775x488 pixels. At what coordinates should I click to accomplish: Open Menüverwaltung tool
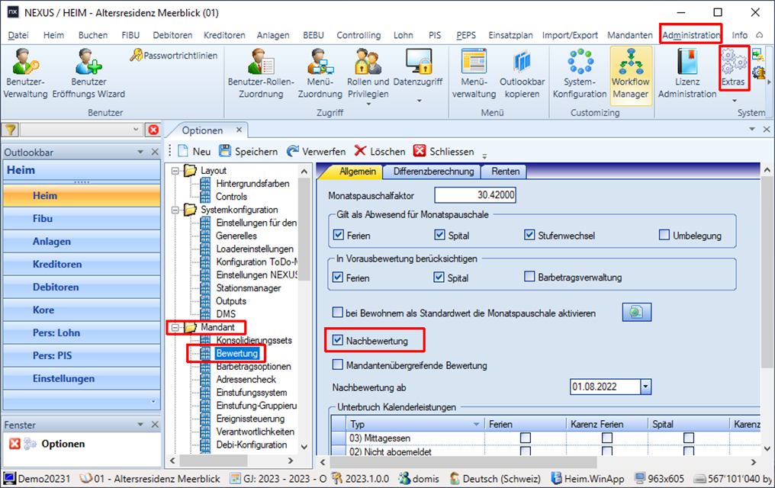(474, 73)
